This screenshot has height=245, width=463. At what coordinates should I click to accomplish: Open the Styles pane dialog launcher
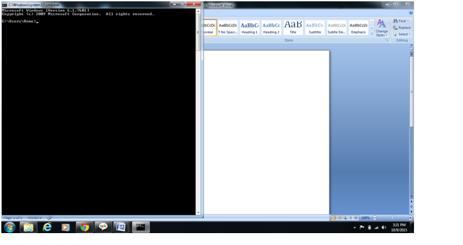[387, 40]
